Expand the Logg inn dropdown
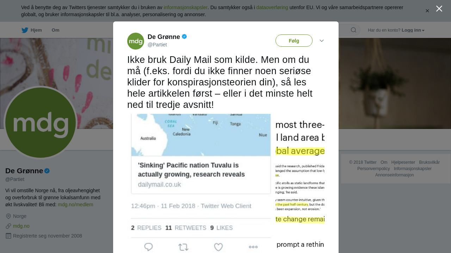The height and width of the screenshot is (253, 451). [413, 30]
